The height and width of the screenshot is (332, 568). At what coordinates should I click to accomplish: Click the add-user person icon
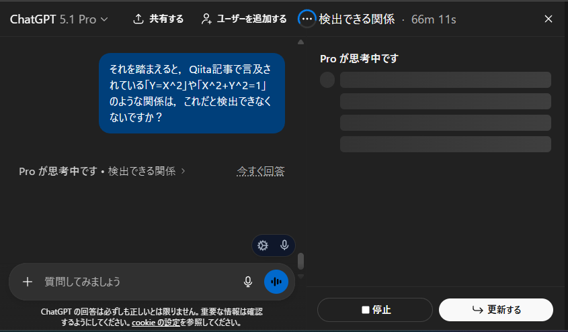click(206, 19)
